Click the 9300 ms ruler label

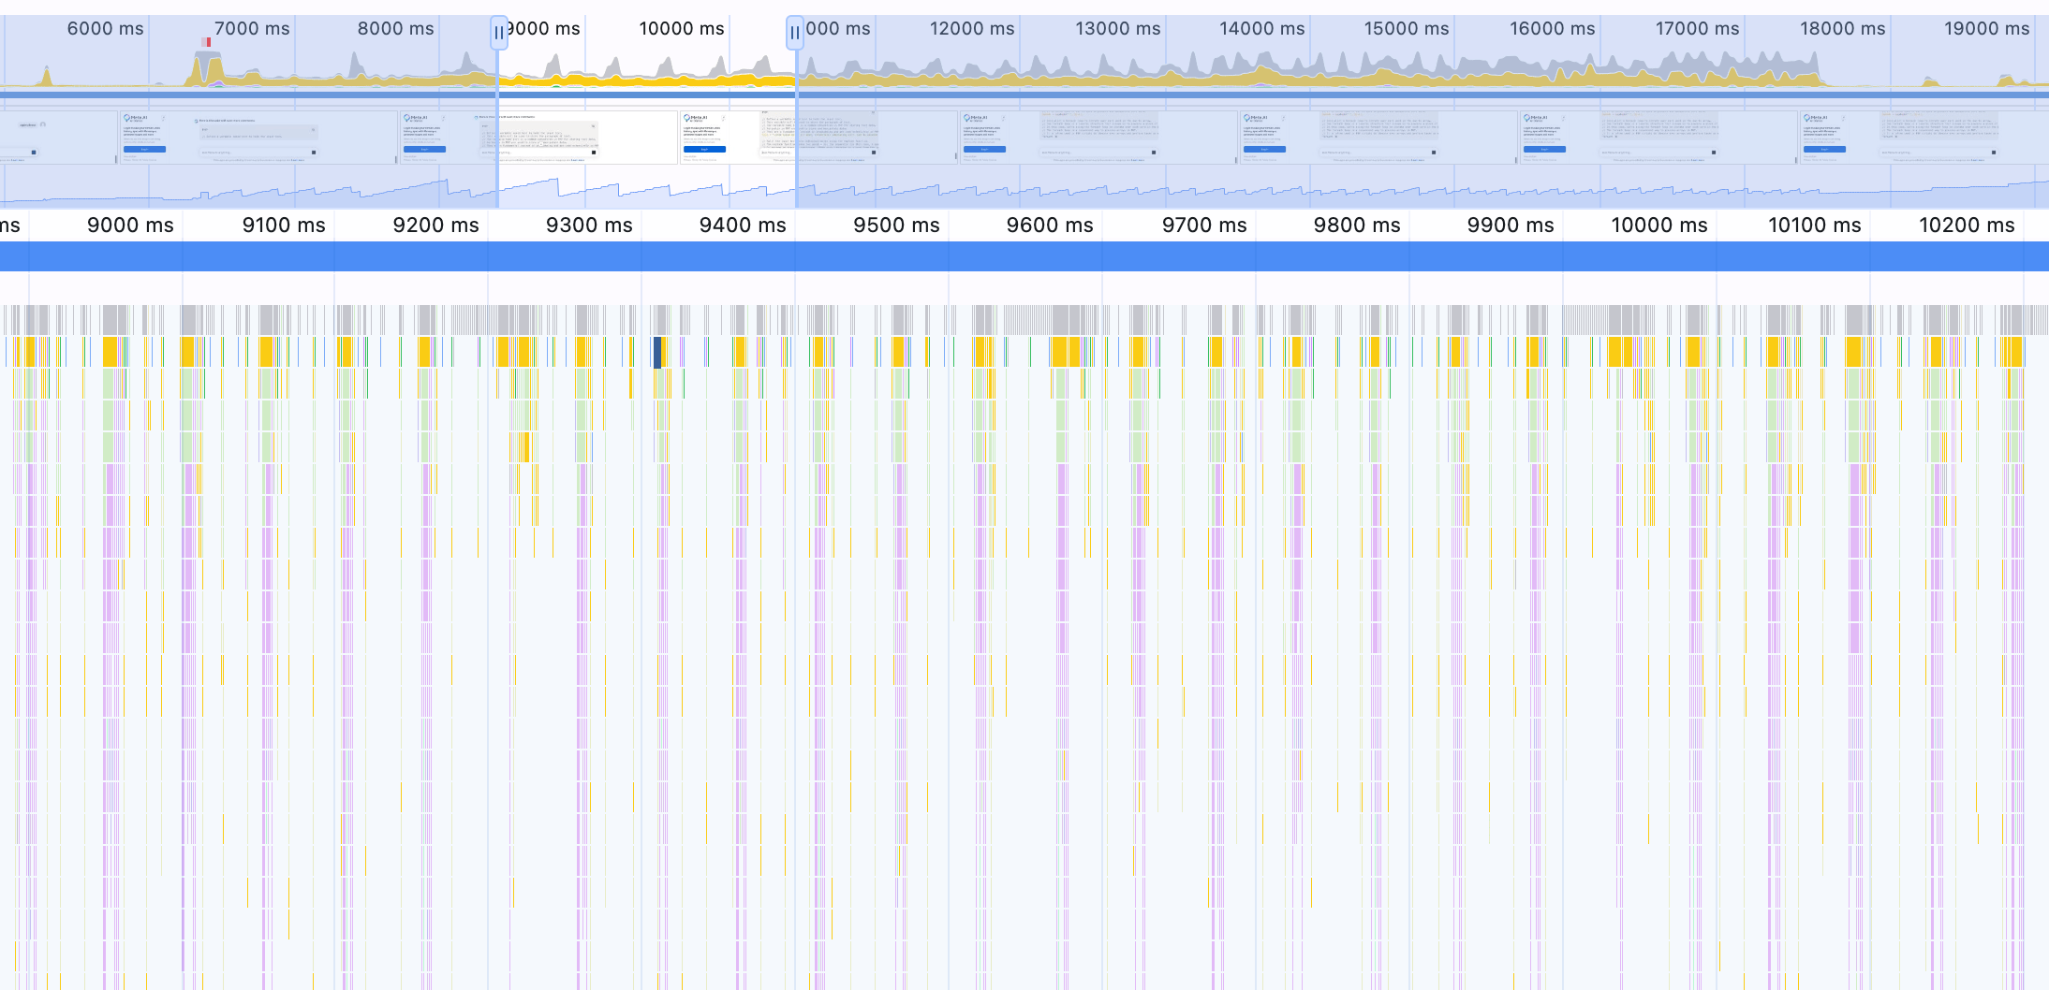(589, 226)
